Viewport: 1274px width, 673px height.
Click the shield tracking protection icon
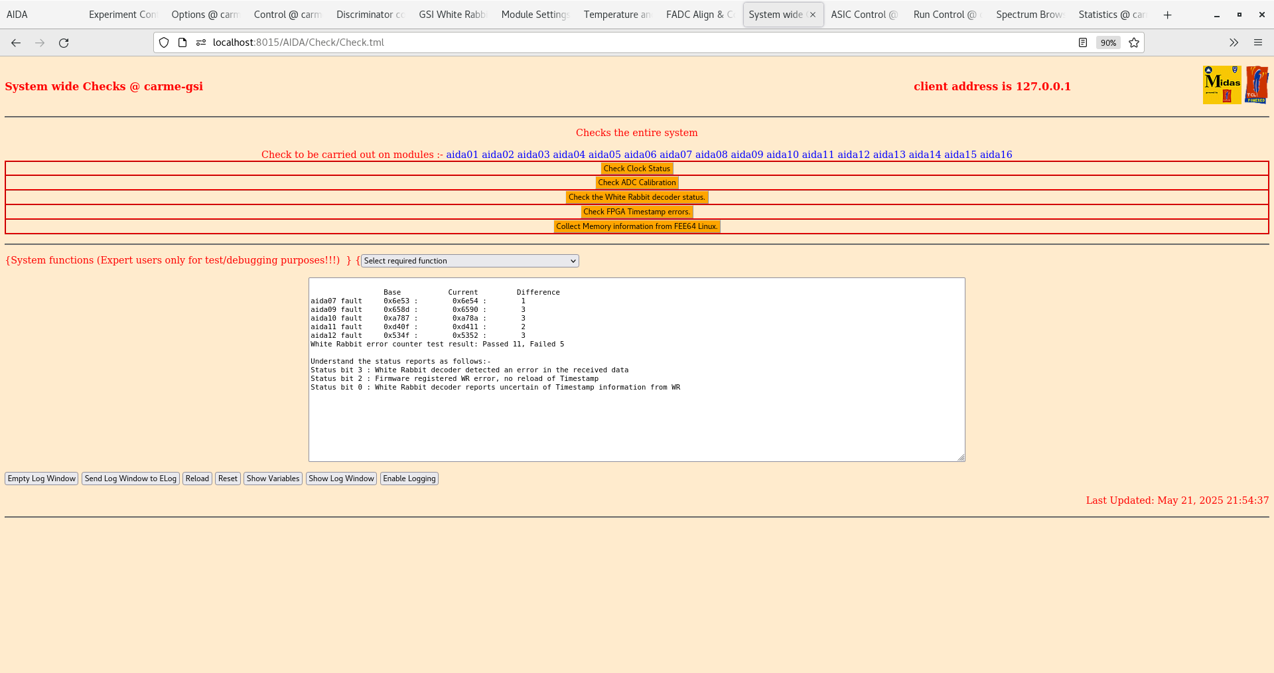[163, 42]
